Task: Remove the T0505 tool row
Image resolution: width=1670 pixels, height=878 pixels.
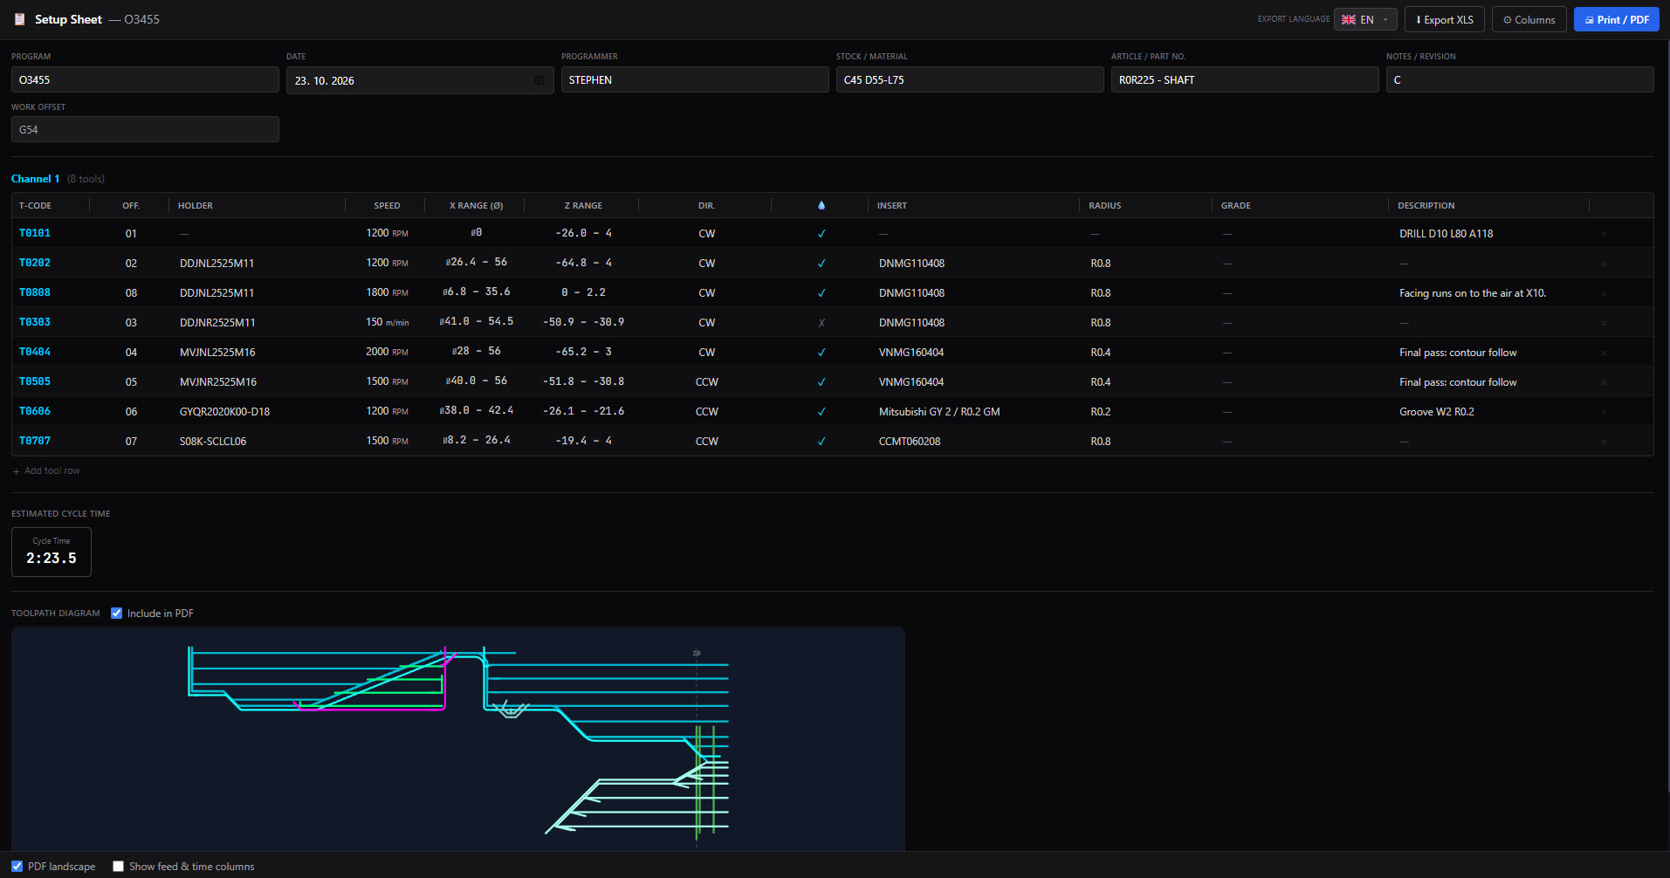Action: [1604, 382]
